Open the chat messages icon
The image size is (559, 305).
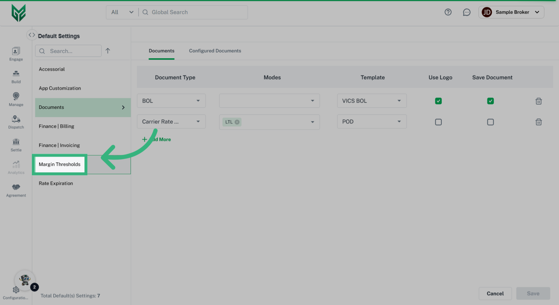466,12
